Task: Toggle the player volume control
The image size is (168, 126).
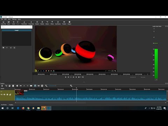Action: (83, 77)
